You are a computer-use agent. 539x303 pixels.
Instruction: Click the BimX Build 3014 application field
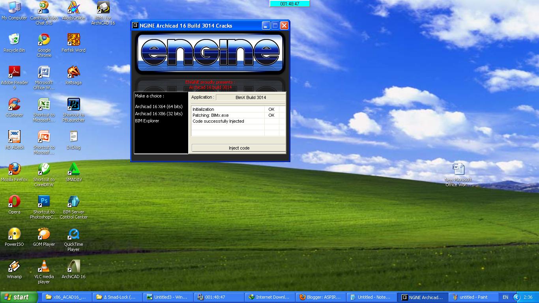point(251,97)
